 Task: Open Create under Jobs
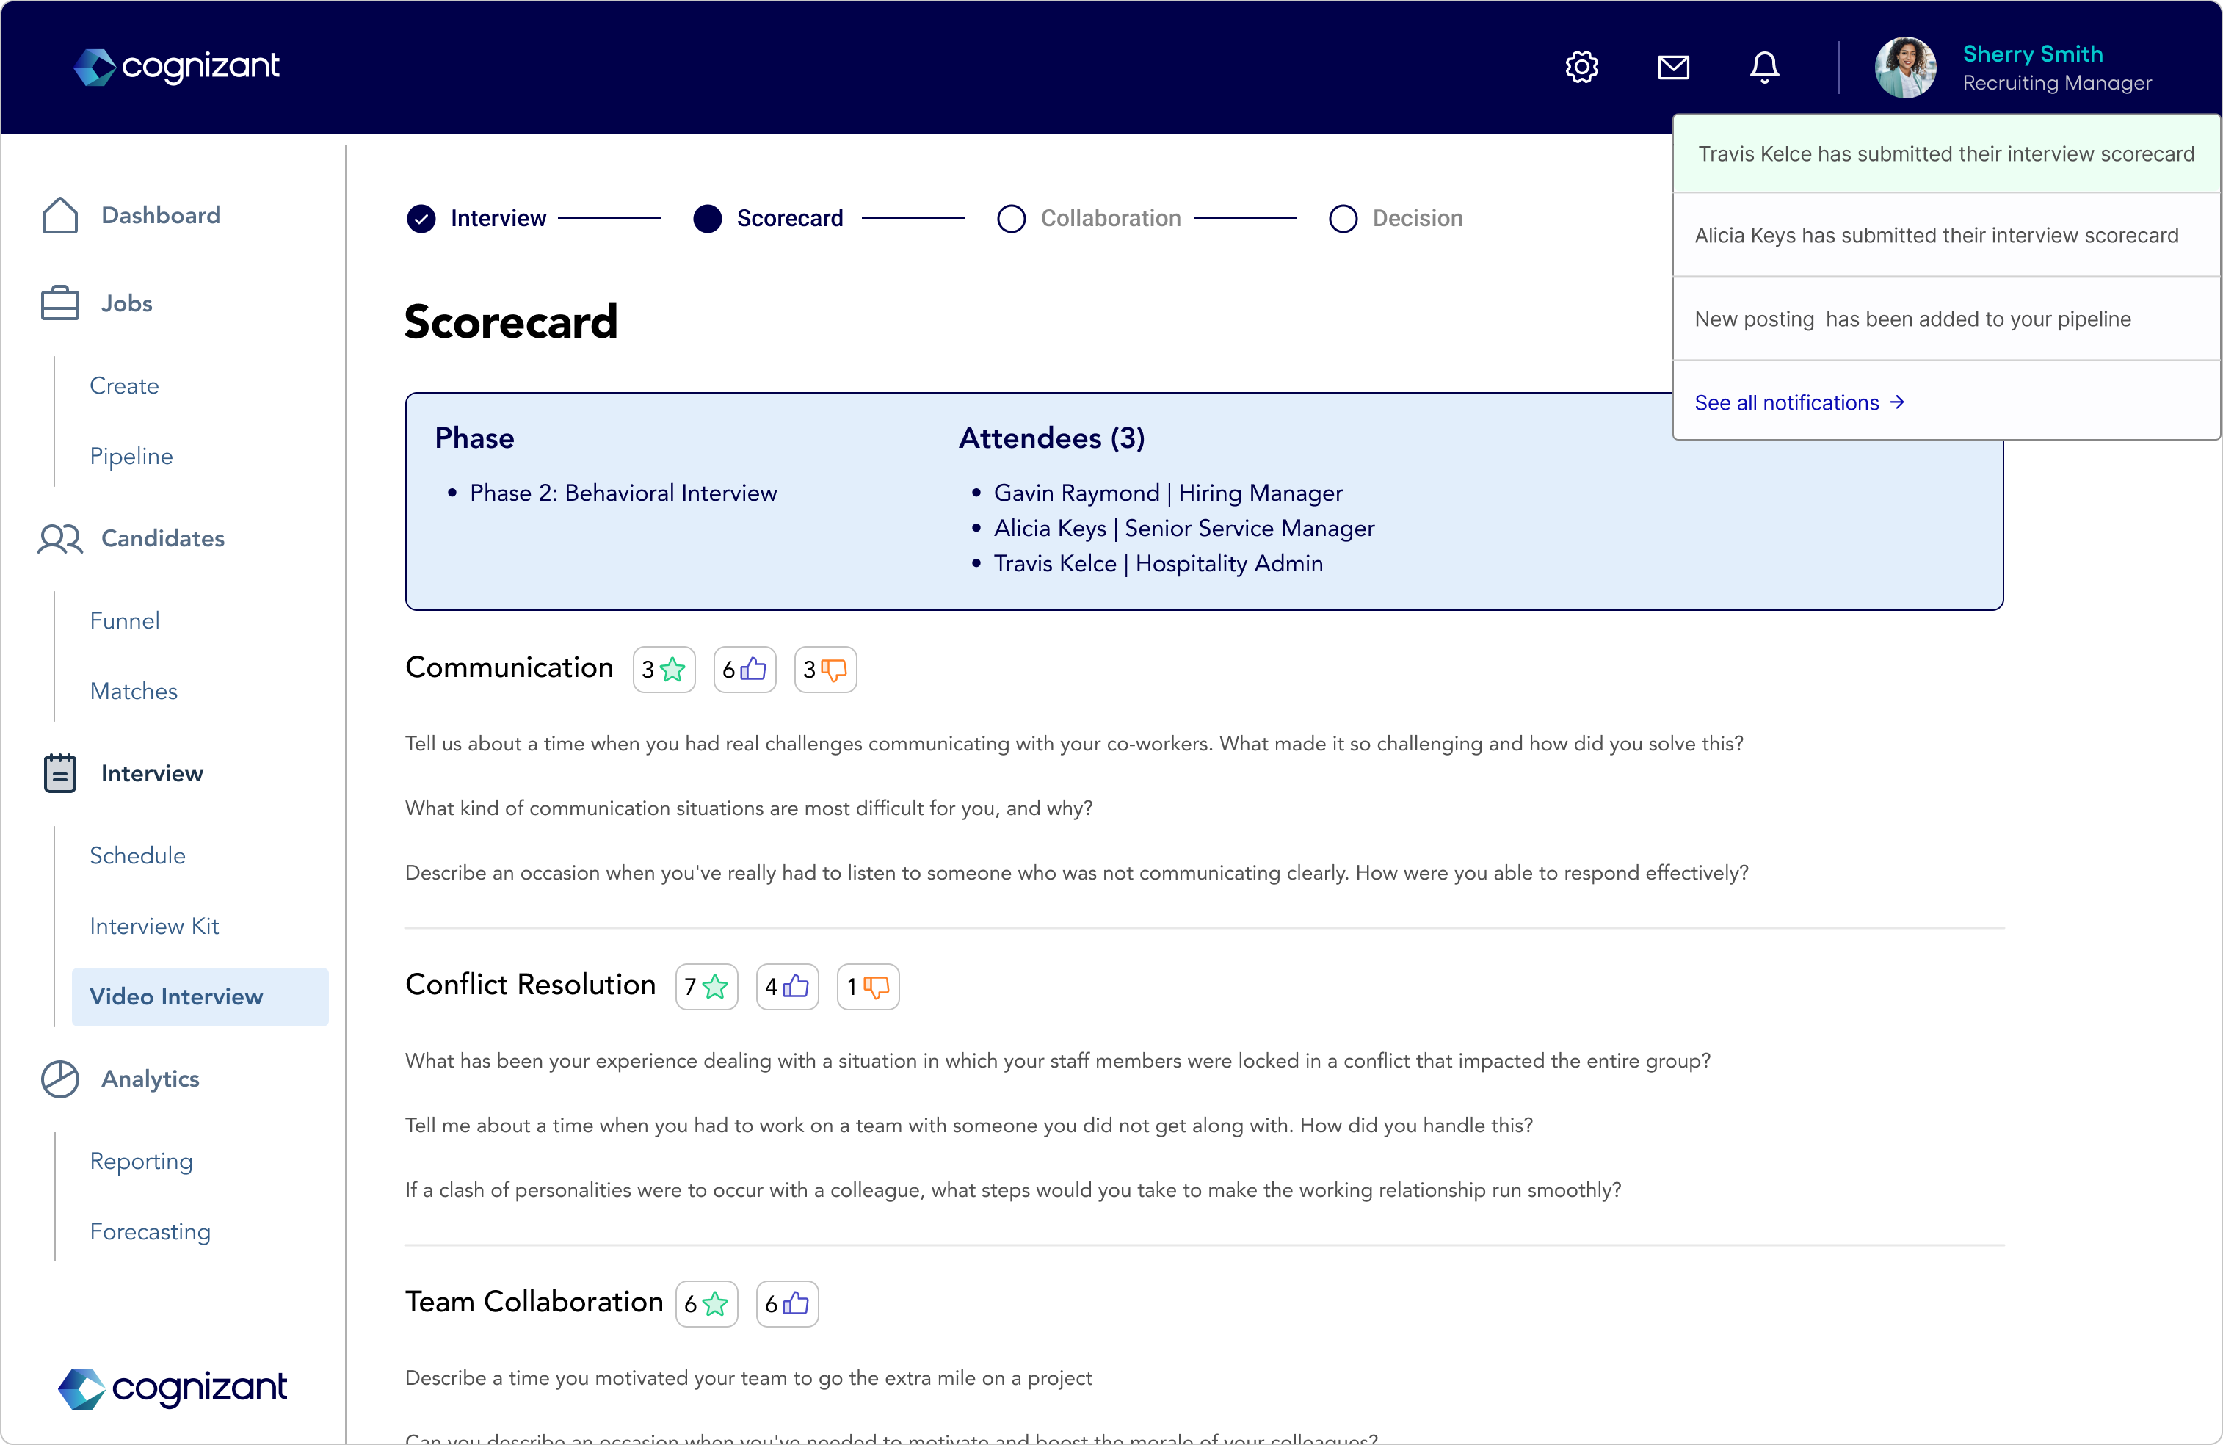(x=124, y=385)
